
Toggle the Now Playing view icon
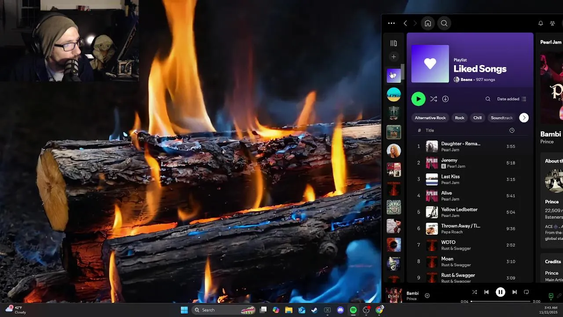point(551,296)
